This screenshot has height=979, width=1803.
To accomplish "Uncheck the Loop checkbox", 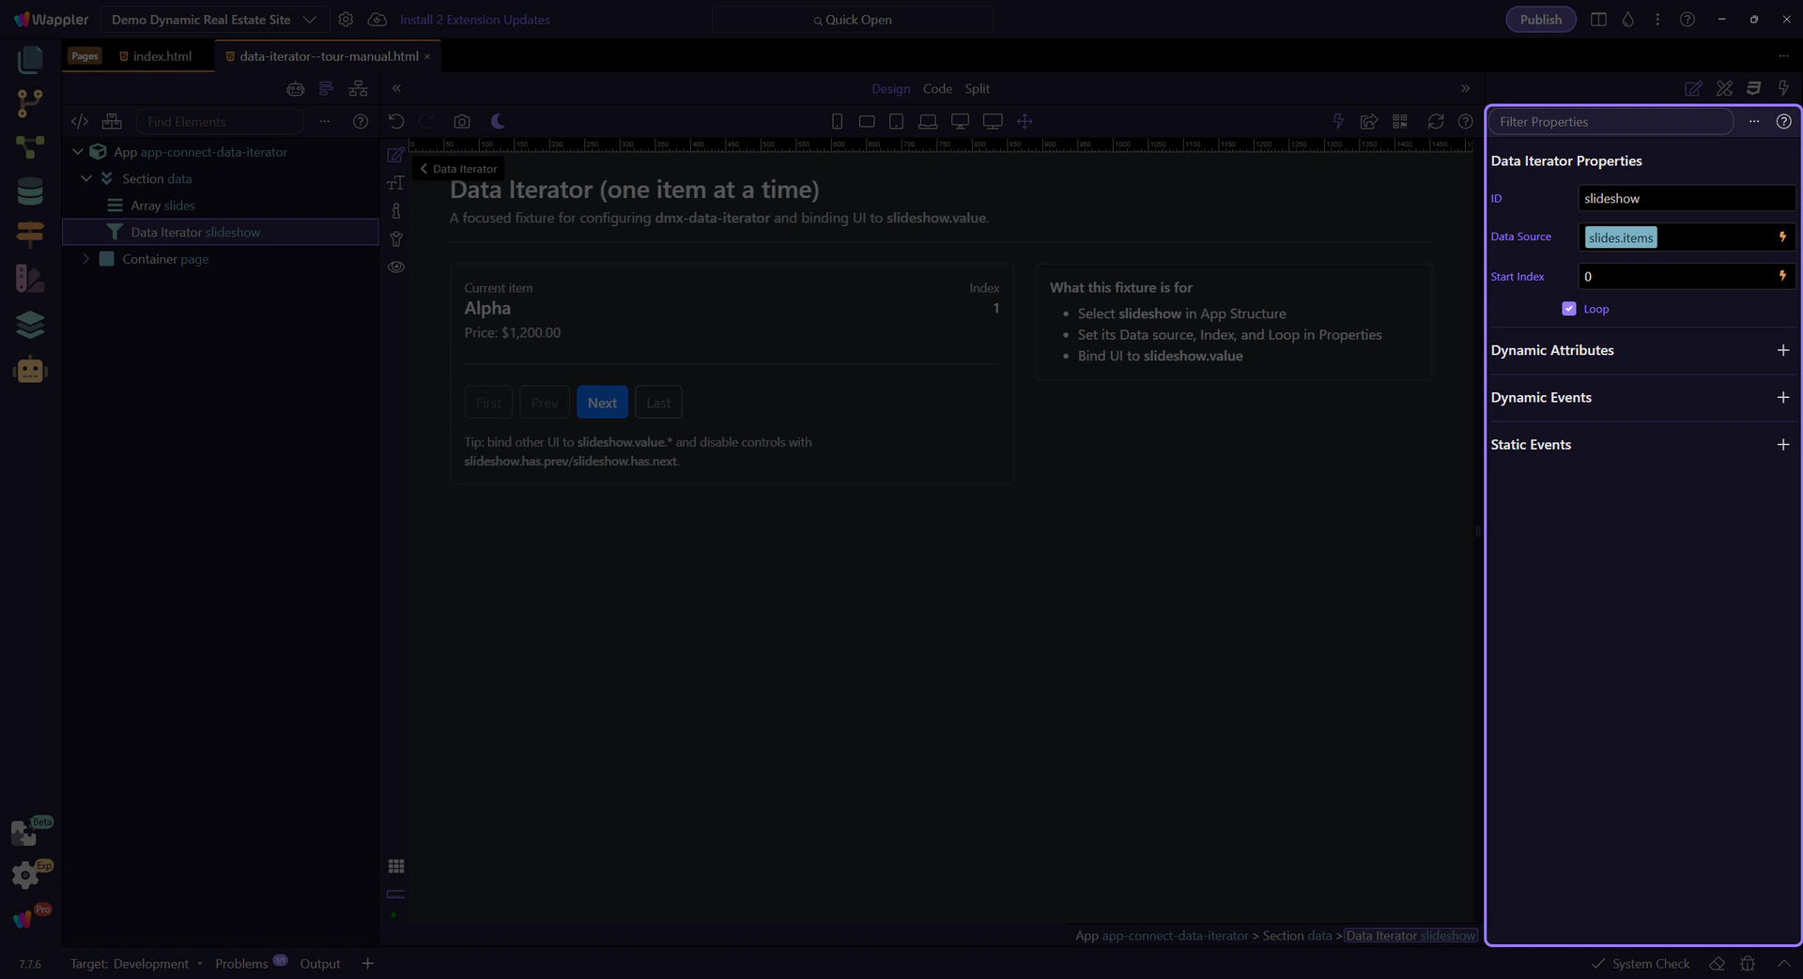I will click(x=1568, y=309).
